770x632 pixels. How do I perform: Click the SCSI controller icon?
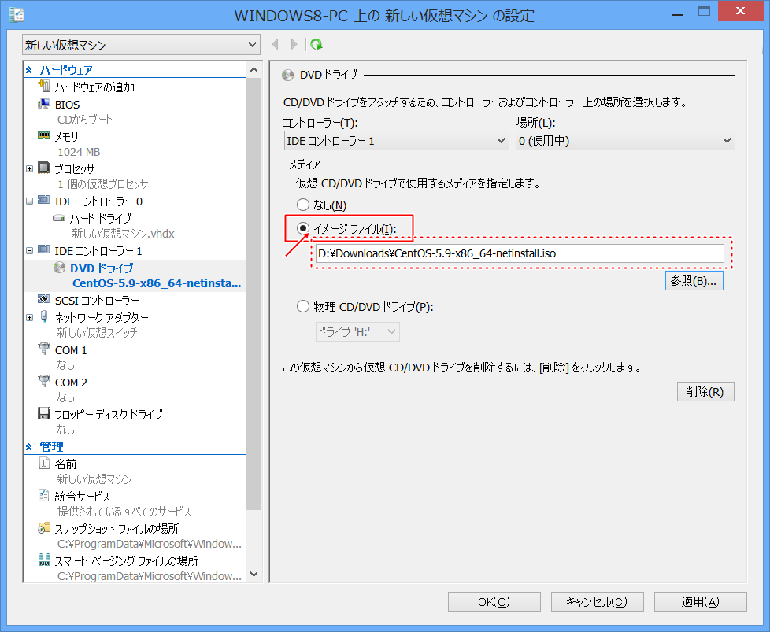(44, 300)
